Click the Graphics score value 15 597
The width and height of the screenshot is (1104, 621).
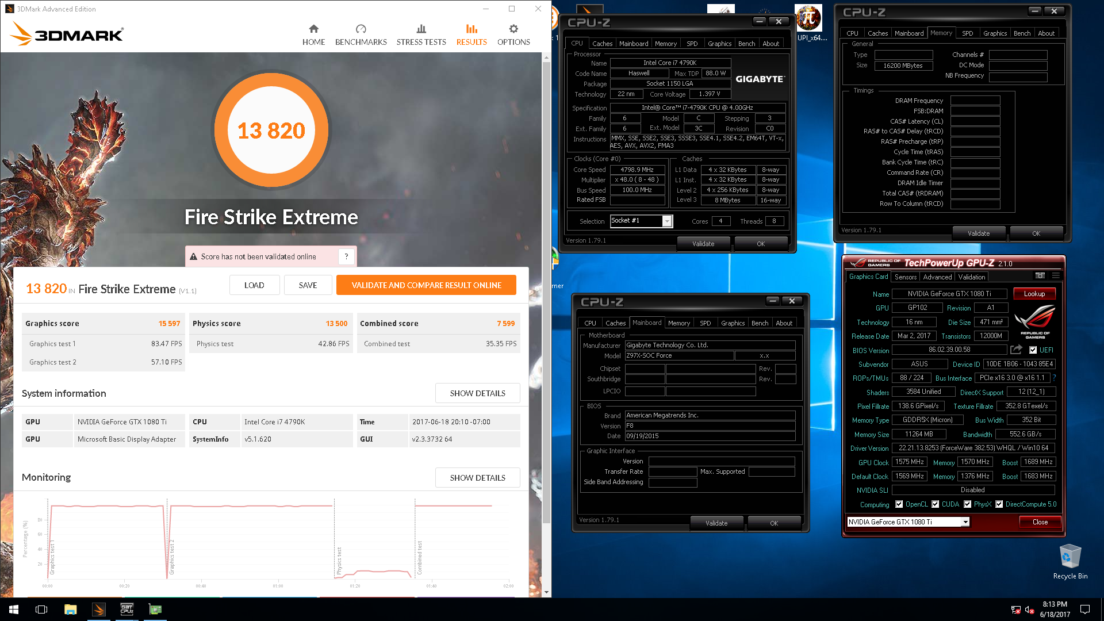point(169,324)
